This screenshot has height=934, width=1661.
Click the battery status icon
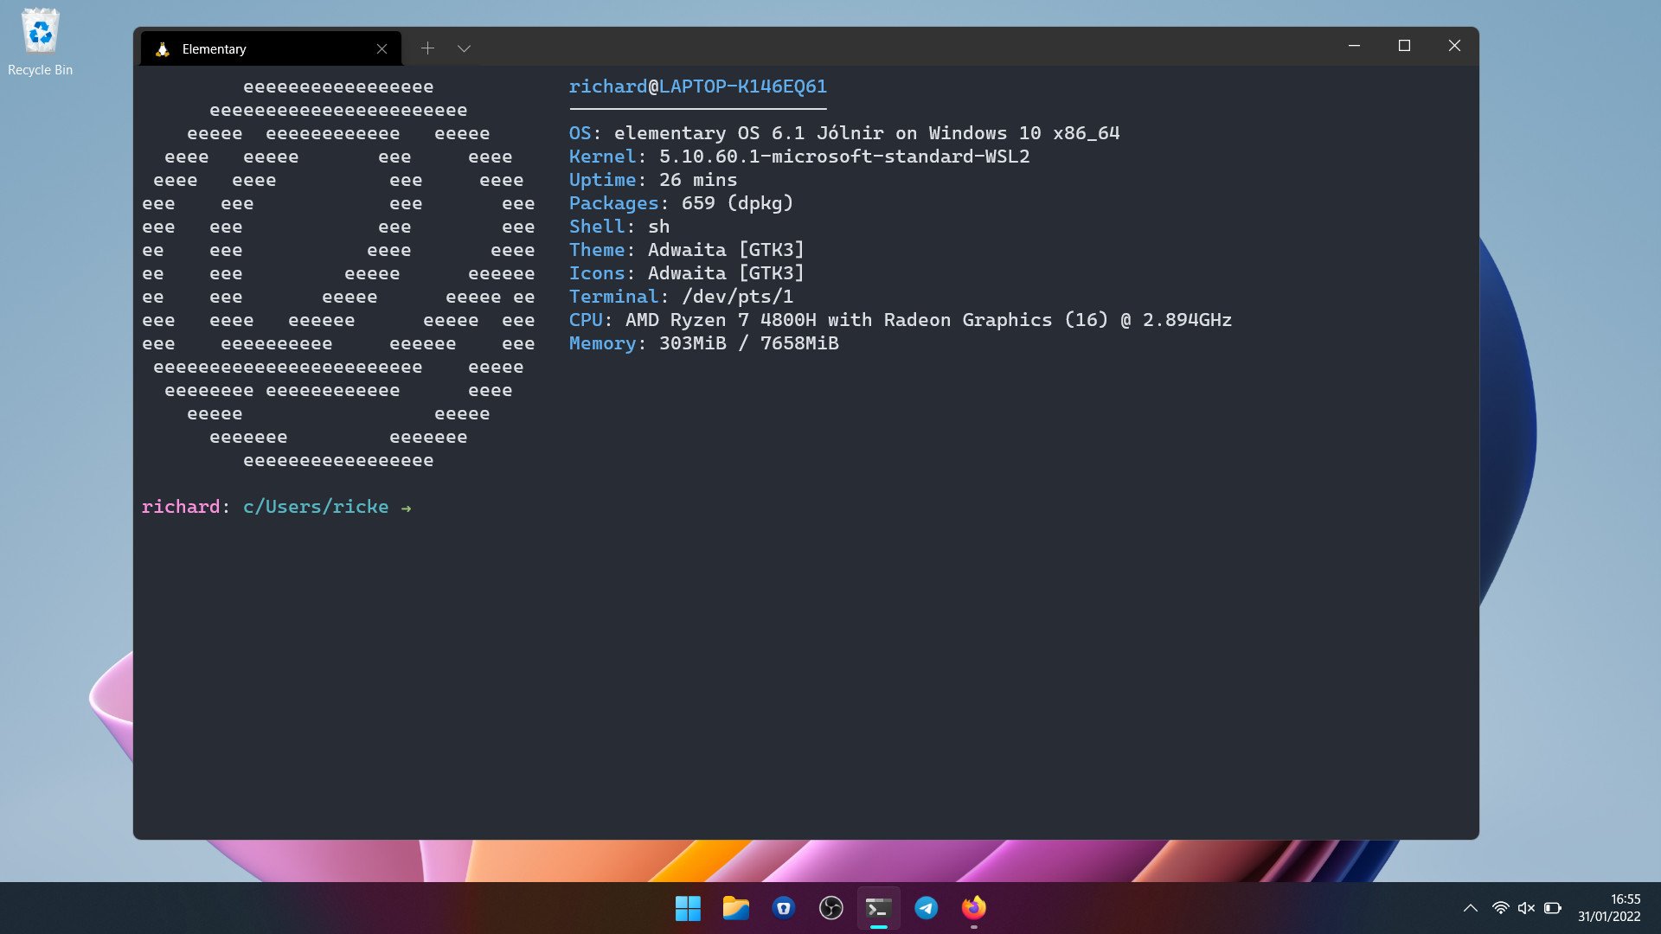coord(1553,908)
